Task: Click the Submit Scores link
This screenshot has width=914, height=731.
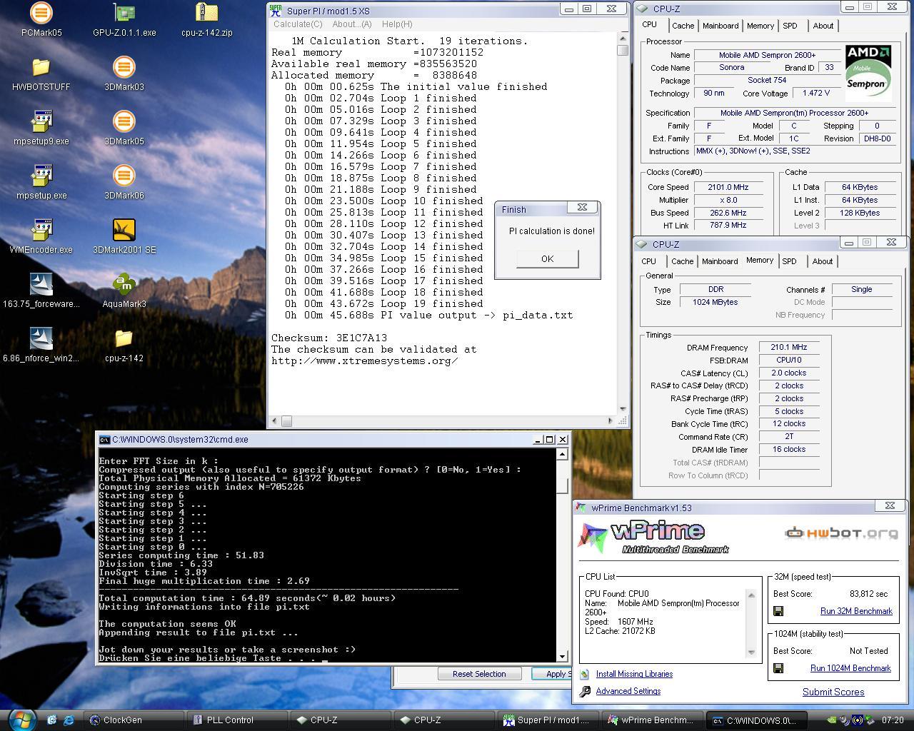Action: [x=833, y=692]
